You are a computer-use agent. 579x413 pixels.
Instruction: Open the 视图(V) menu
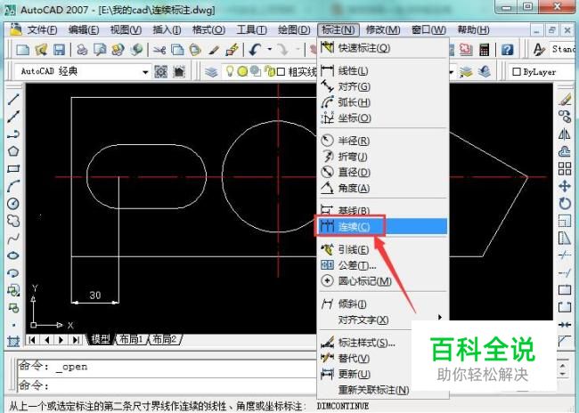(x=126, y=29)
